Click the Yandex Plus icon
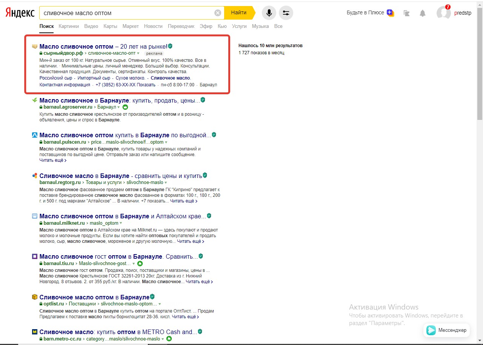 tap(390, 13)
